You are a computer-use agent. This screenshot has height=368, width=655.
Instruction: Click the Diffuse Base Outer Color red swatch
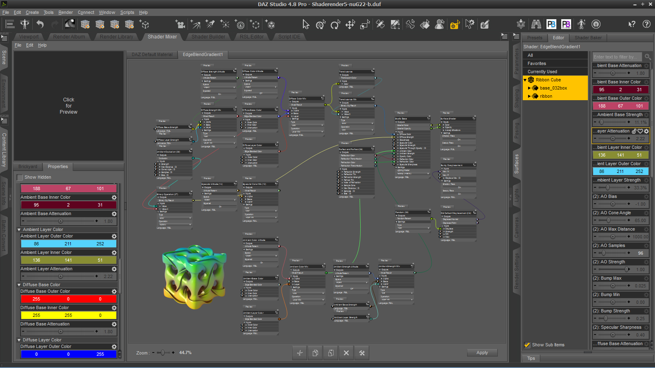(x=68, y=299)
